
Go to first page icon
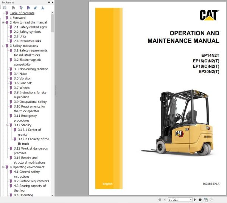click(160, 200)
